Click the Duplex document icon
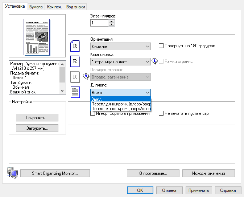The height and width of the screenshot is (197, 244). coord(74,92)
